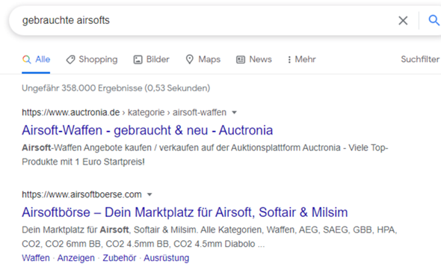Clear the search box with the X icon
Image resolution: width=441 pixels, height=270 pixels.
coord(403,20)
